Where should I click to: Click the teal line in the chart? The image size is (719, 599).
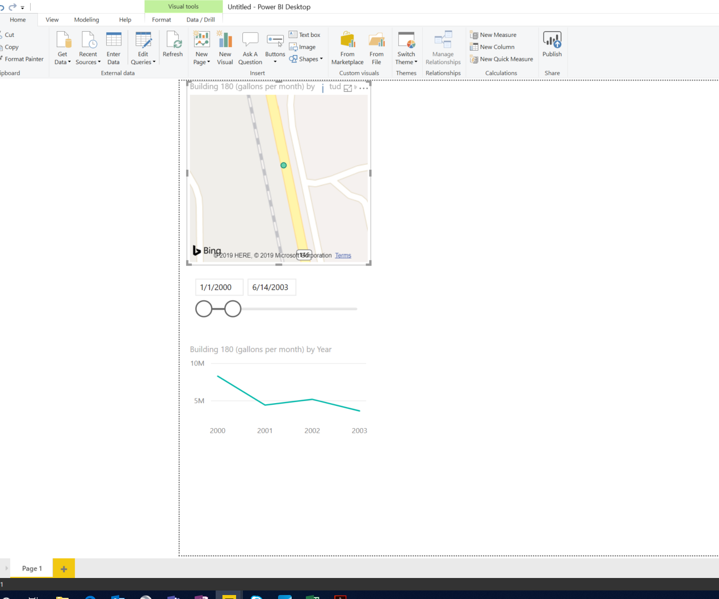tap(288, 402)
